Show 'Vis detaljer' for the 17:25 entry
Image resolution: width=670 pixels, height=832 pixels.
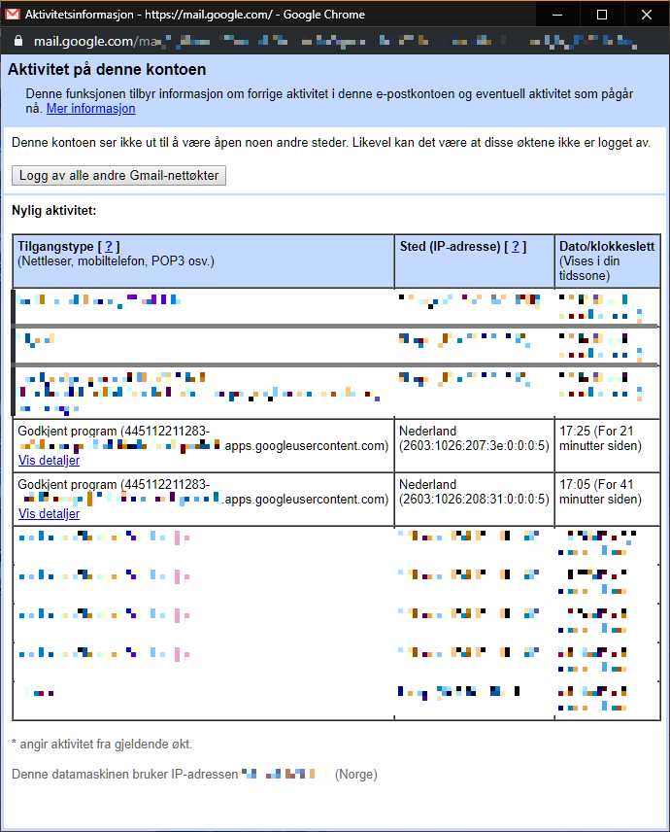click(49, 461)
